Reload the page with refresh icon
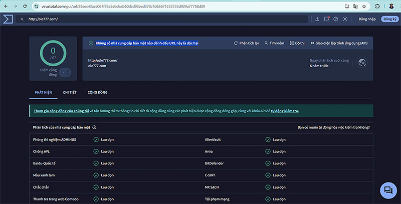 pos(25,7)
